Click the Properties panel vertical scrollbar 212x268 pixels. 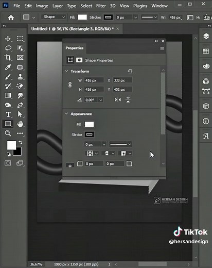[x=163, y=104]
